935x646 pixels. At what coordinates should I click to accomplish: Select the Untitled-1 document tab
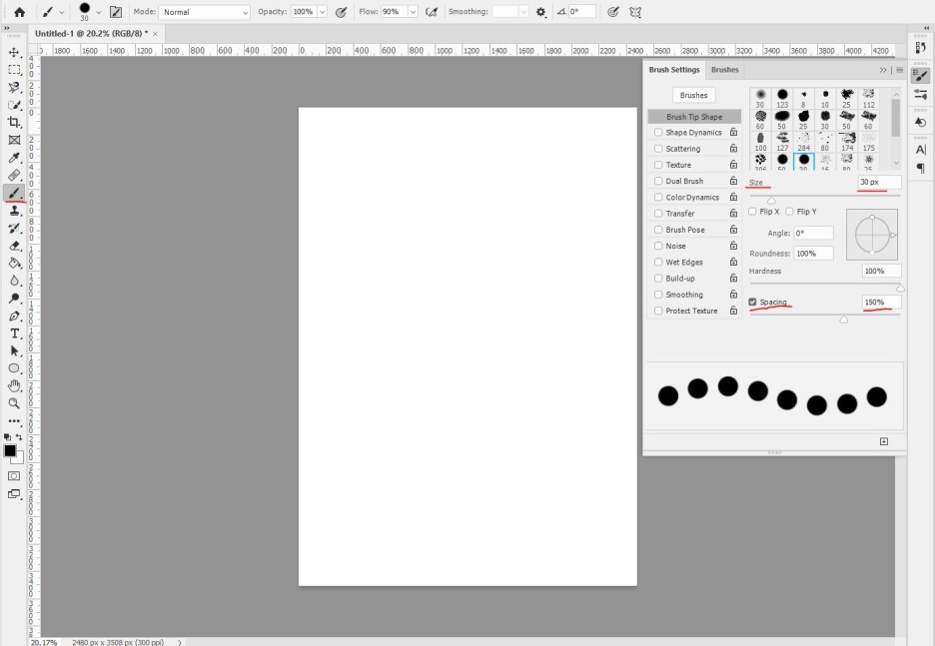point(91,33)
